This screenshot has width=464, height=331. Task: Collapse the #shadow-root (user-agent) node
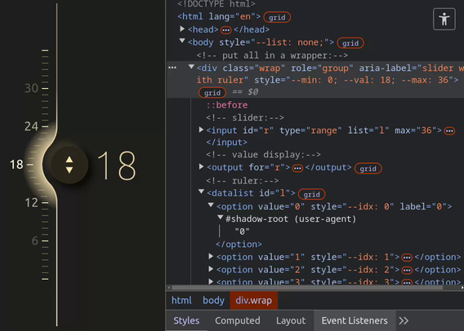pos(221,218)
